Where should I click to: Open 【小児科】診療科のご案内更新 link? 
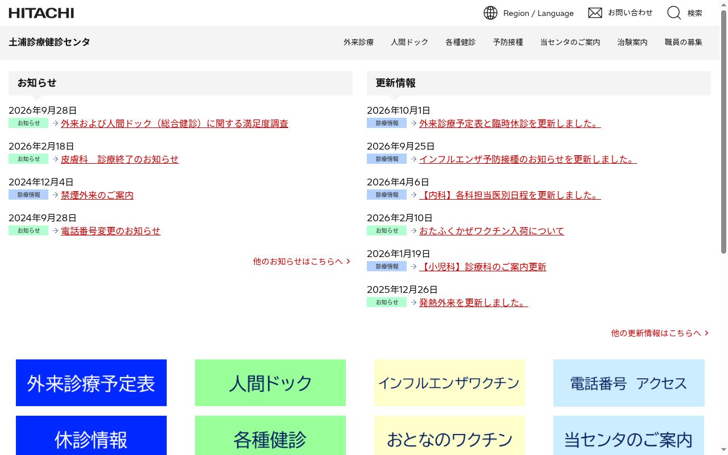[483, 267]
